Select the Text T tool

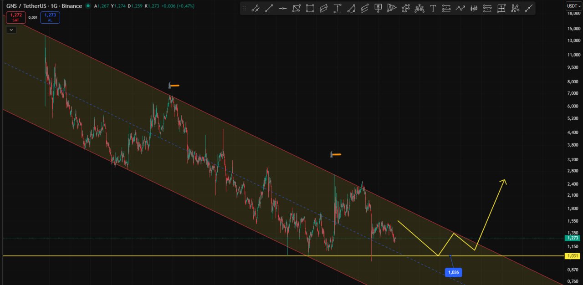433,8
